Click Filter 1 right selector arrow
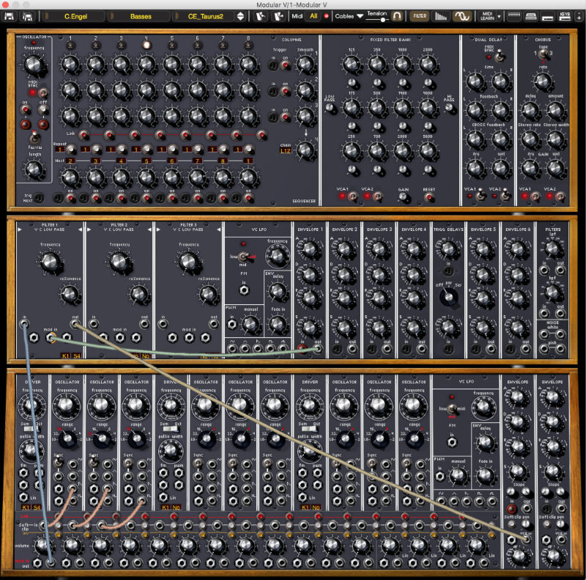The height and width of the screenshot is (580, 586). (80, 229)
